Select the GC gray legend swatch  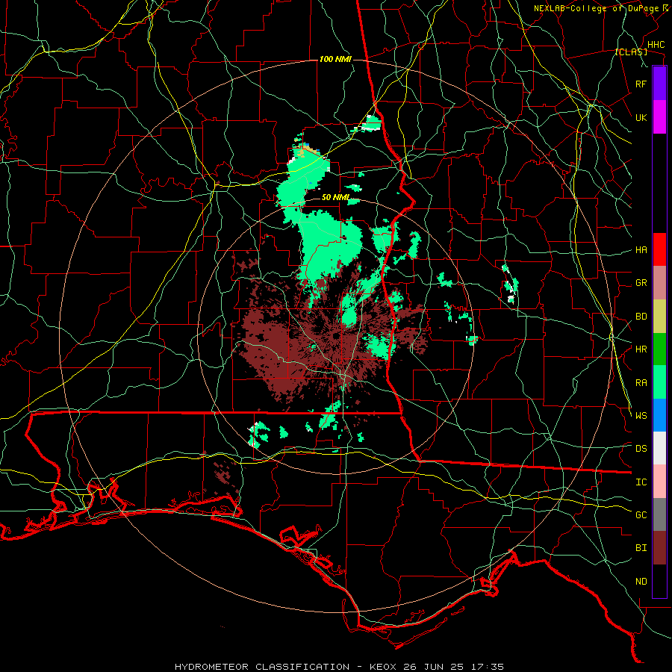pyautogui.click(x=659, y=514)
